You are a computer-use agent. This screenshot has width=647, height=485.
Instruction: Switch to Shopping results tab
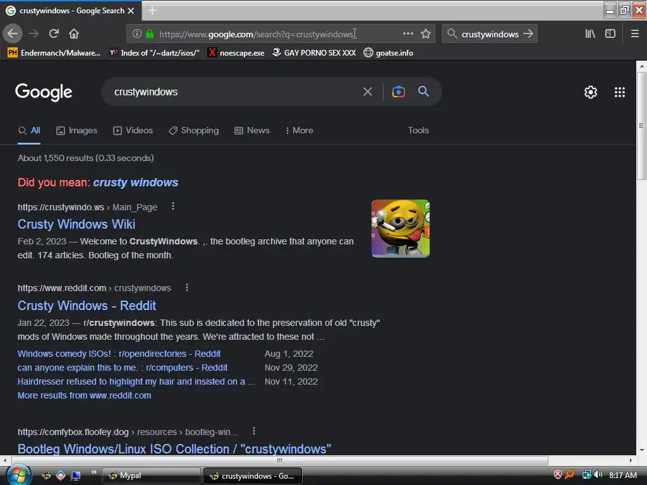[193, 130]
